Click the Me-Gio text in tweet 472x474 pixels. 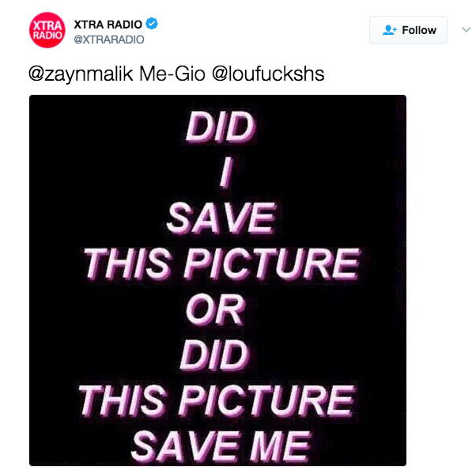(x=172, y=74)
